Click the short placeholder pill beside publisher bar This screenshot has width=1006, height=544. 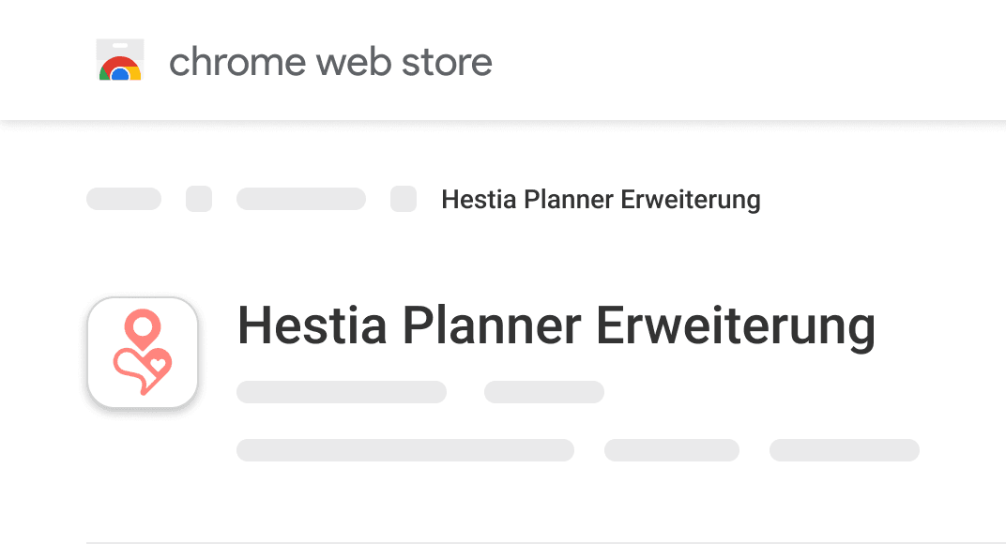544,392
